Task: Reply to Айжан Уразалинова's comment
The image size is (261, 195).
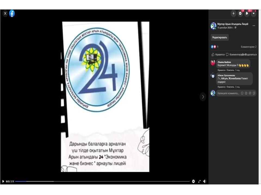Action: 230,87
